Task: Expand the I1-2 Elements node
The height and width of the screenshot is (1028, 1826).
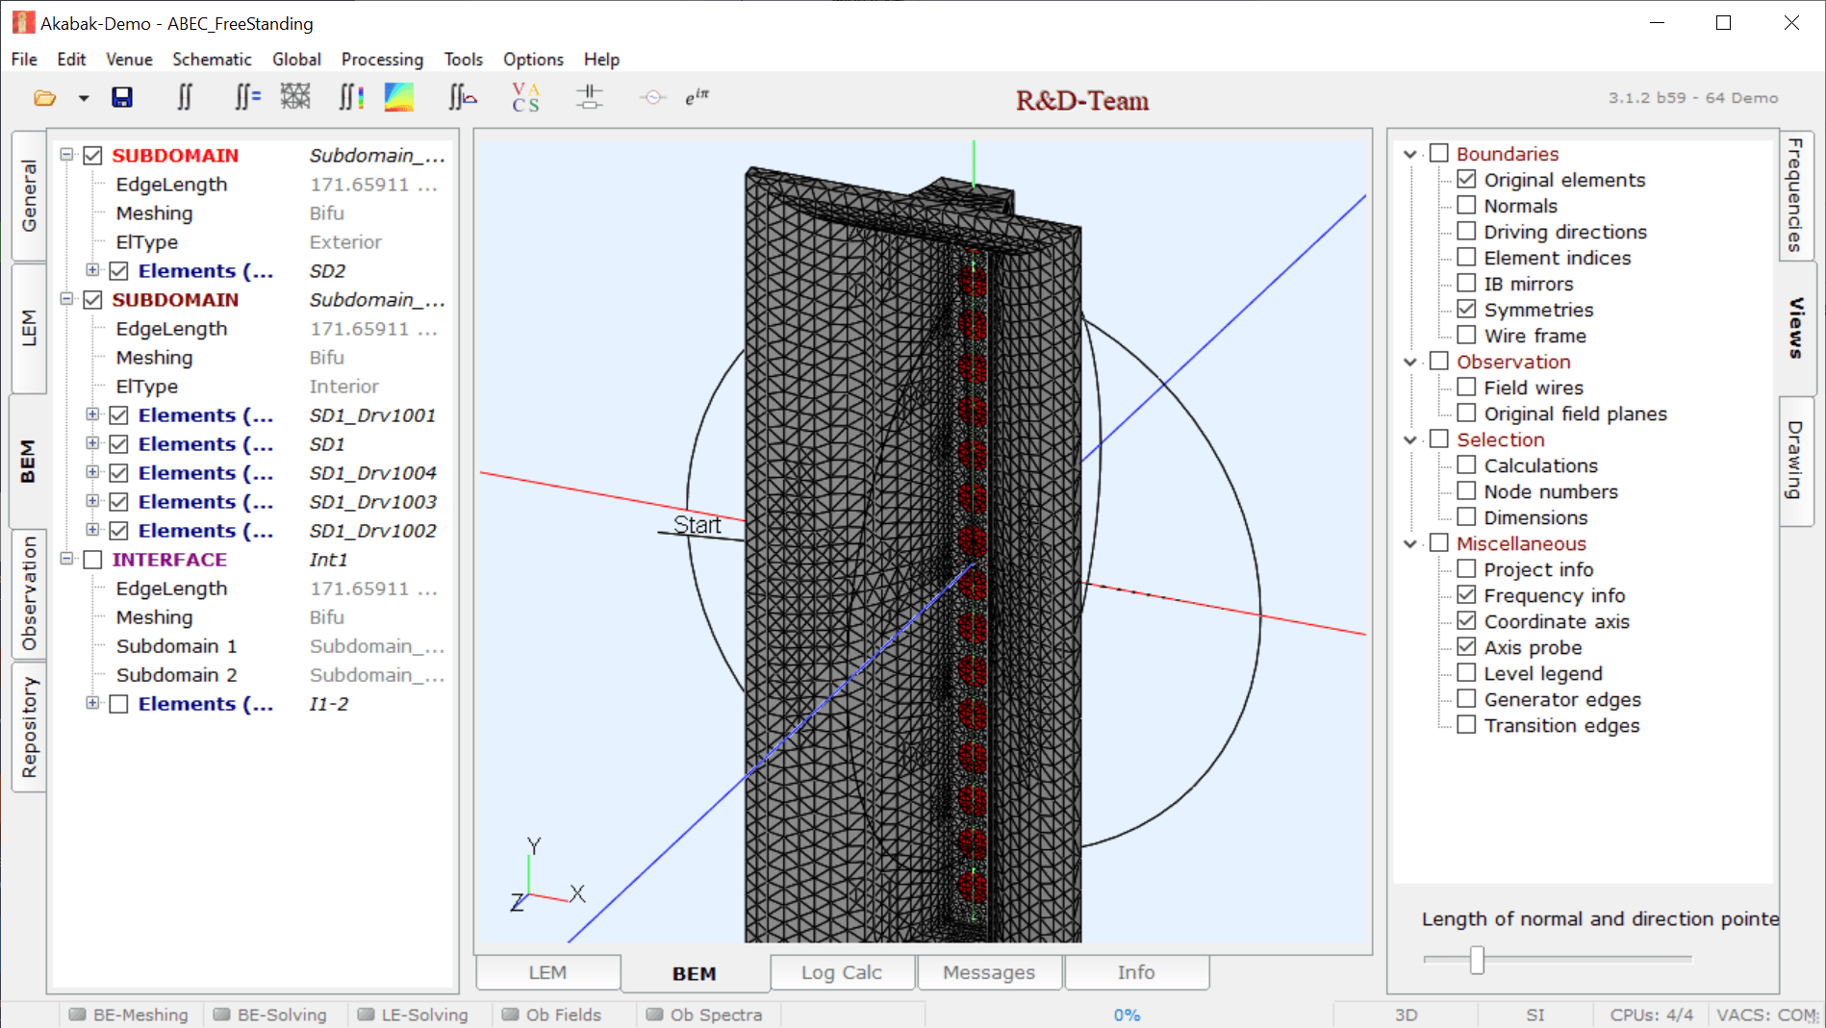Action: [92, 703]
